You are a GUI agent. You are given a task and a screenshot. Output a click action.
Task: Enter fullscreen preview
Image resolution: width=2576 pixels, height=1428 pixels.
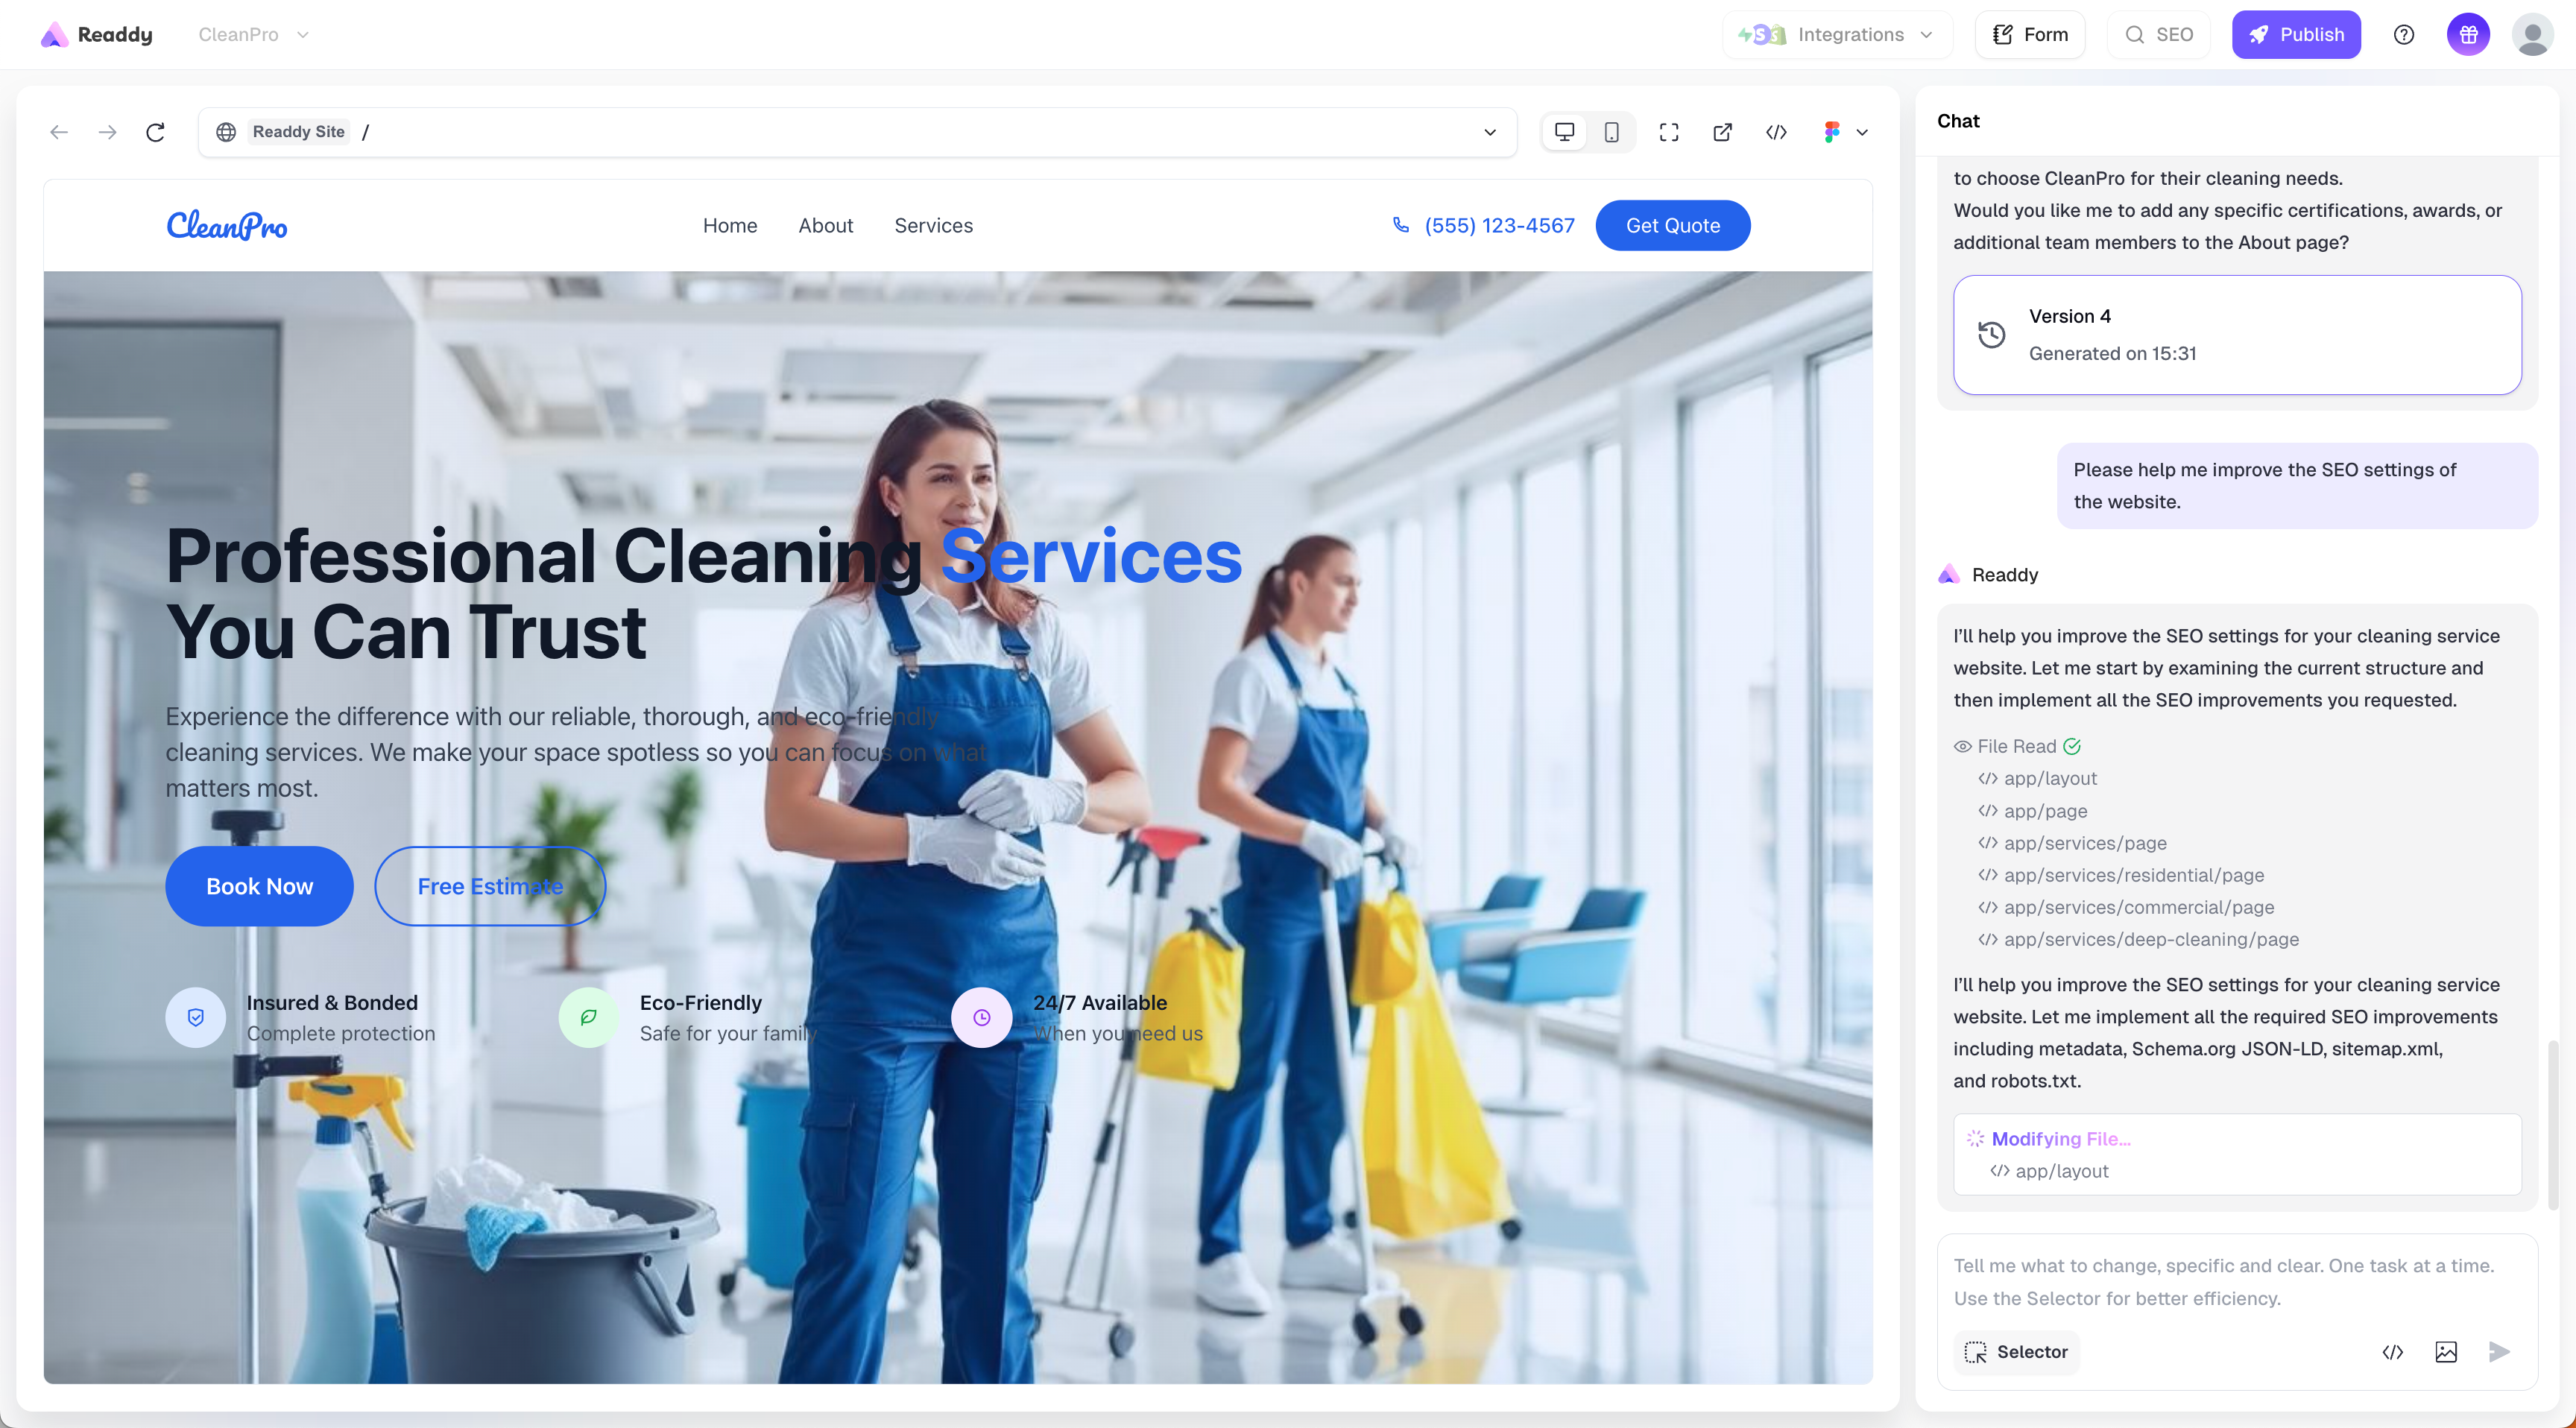coord(1668,132)
